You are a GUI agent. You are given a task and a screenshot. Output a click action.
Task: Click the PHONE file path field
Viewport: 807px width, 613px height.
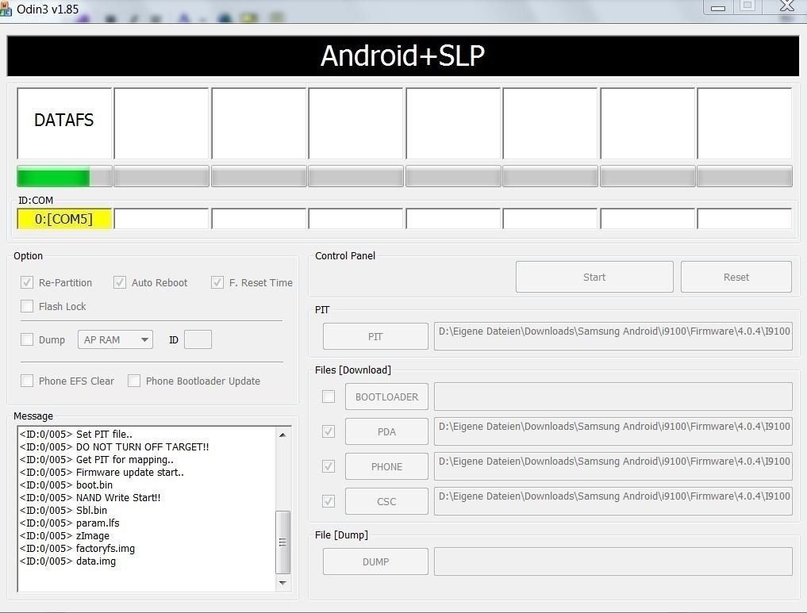click(613, 466)
